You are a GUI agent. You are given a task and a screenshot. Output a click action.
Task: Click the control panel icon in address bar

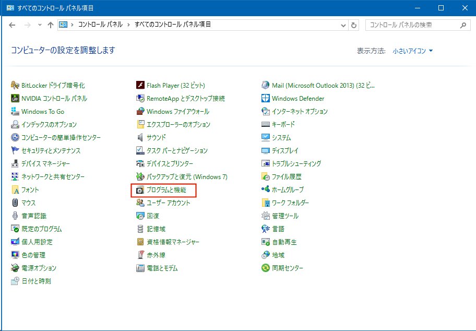(63, 25)
